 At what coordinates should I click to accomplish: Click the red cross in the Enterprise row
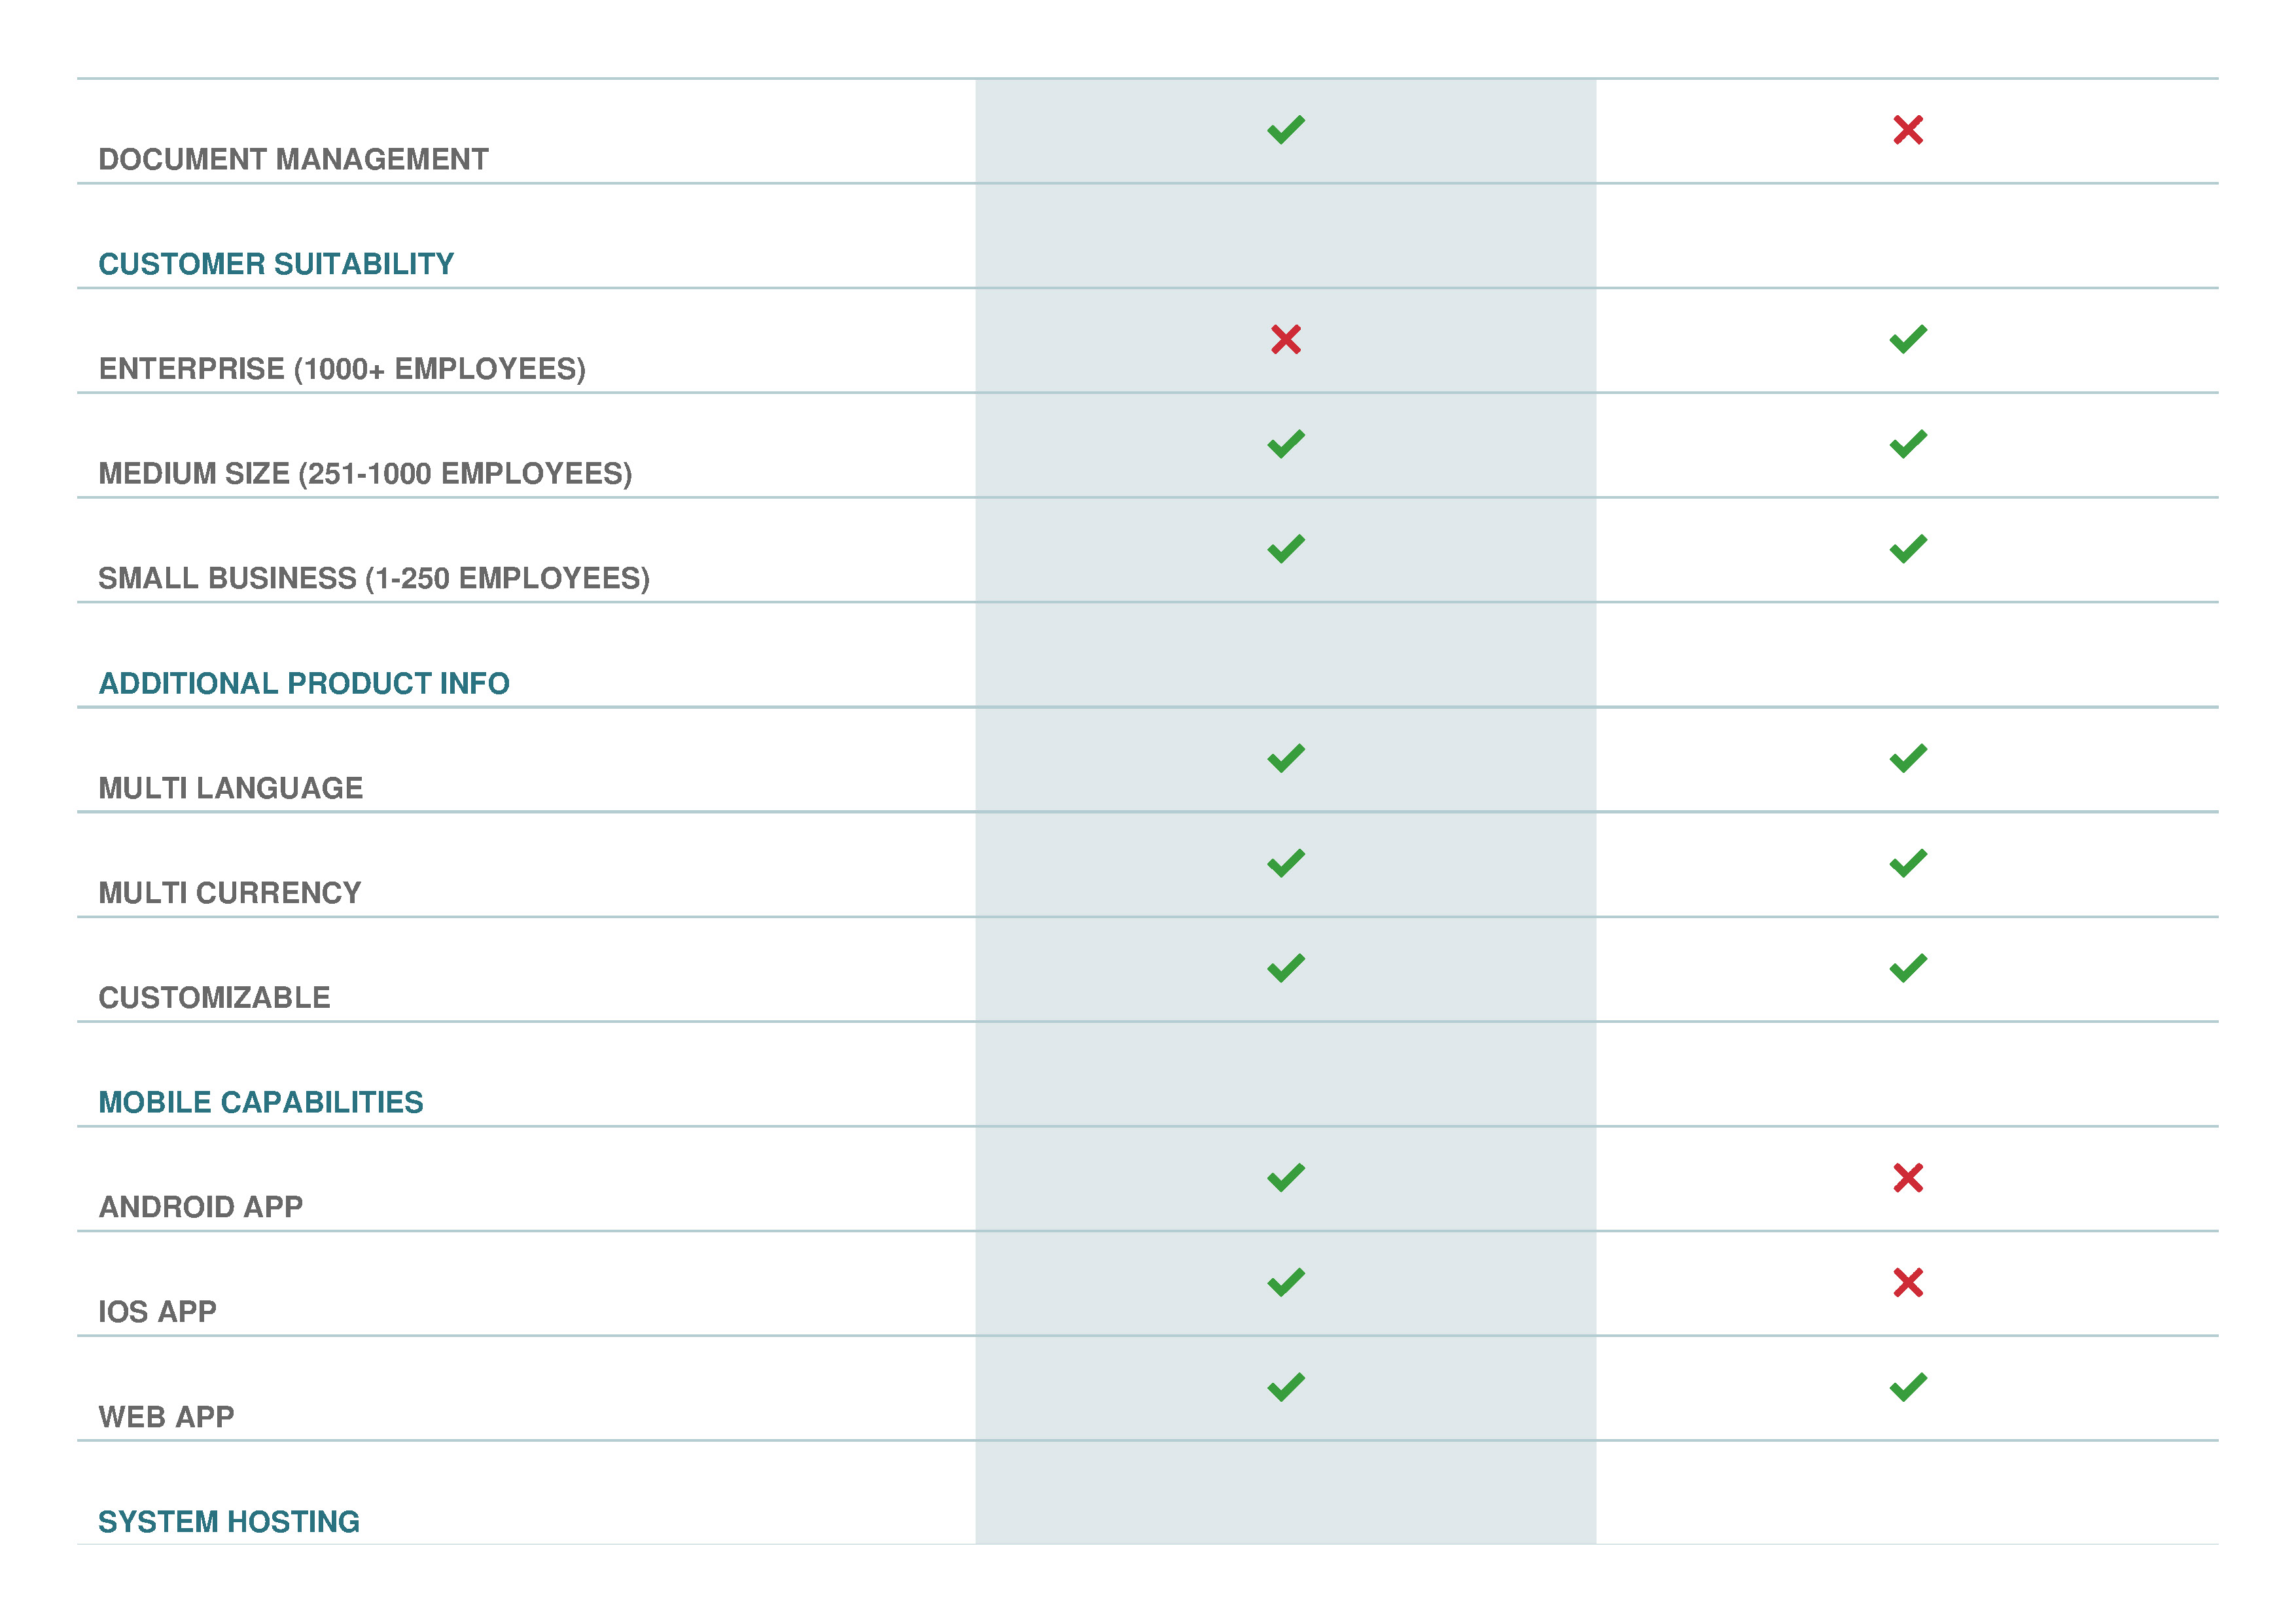(x=1285, y=339)
